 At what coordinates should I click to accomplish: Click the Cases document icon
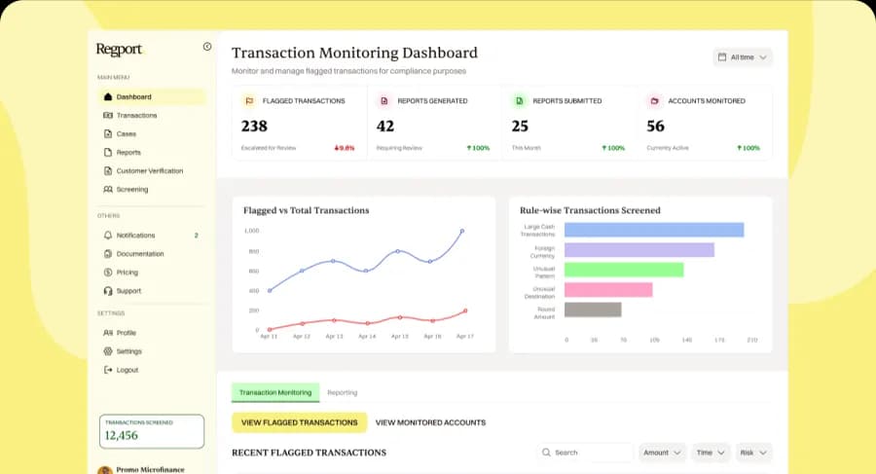point(108,133)
